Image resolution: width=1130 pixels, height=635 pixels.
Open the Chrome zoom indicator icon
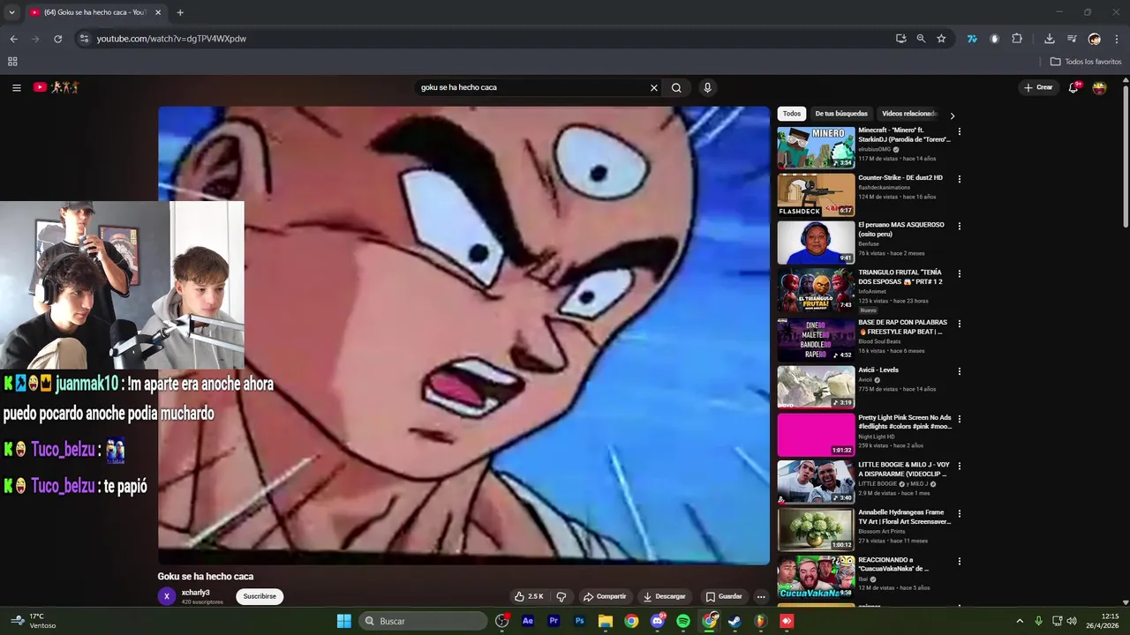pos(921,39)
